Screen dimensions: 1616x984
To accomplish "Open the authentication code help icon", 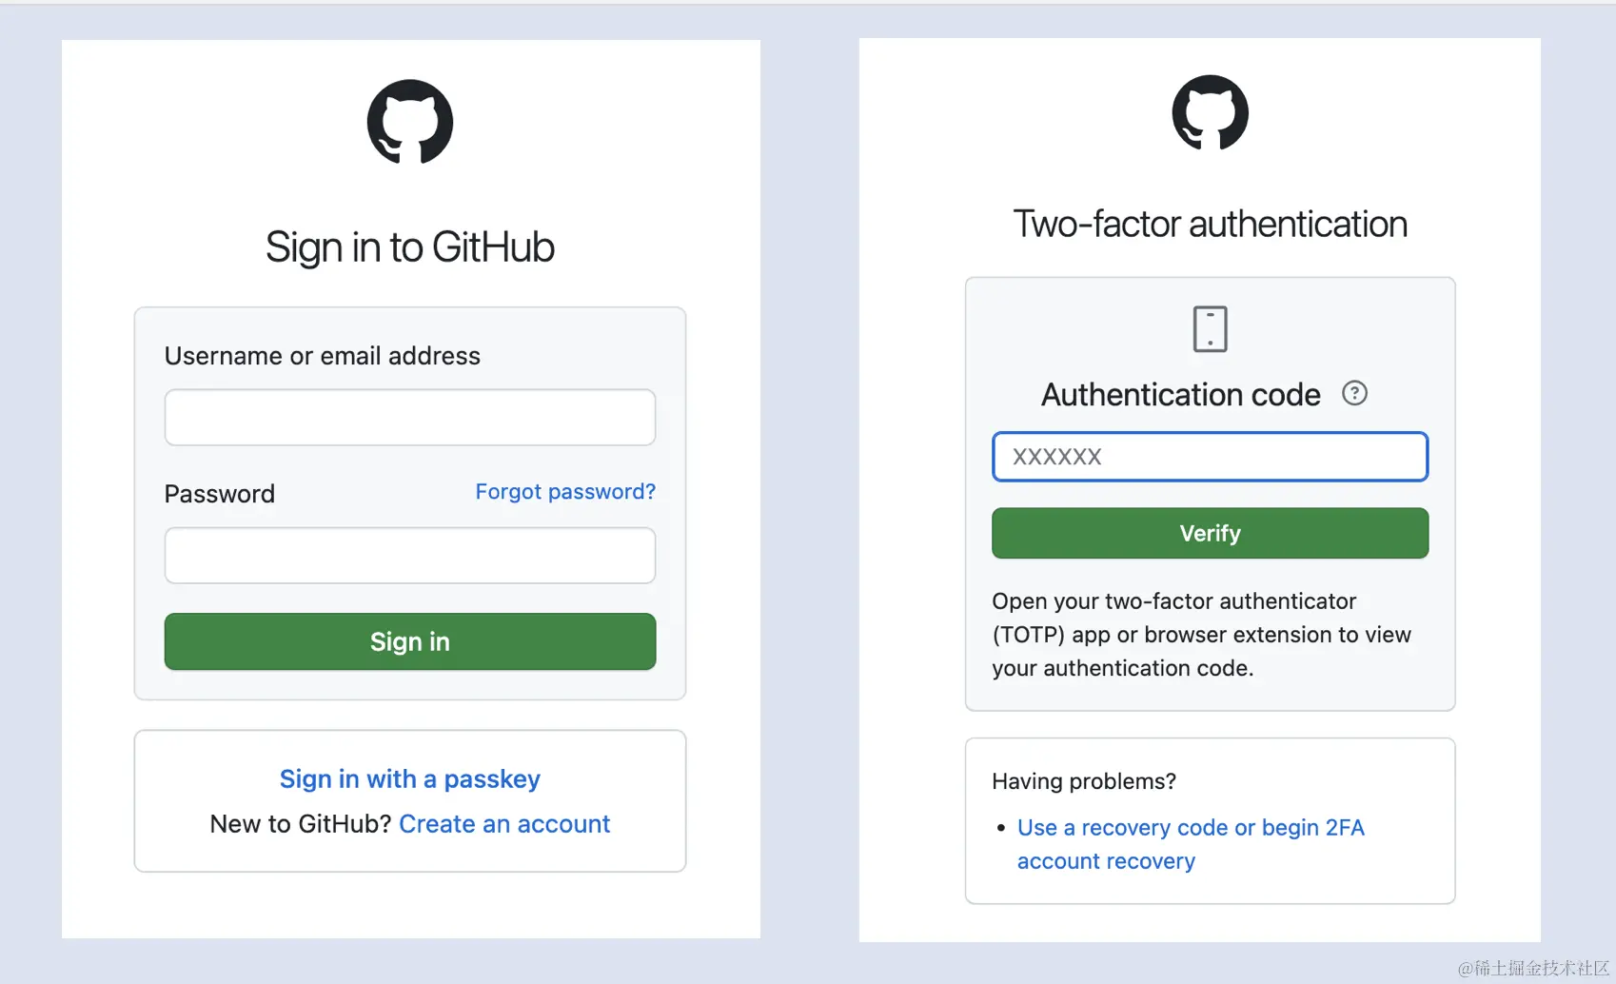I will (x=1354, y=393).
